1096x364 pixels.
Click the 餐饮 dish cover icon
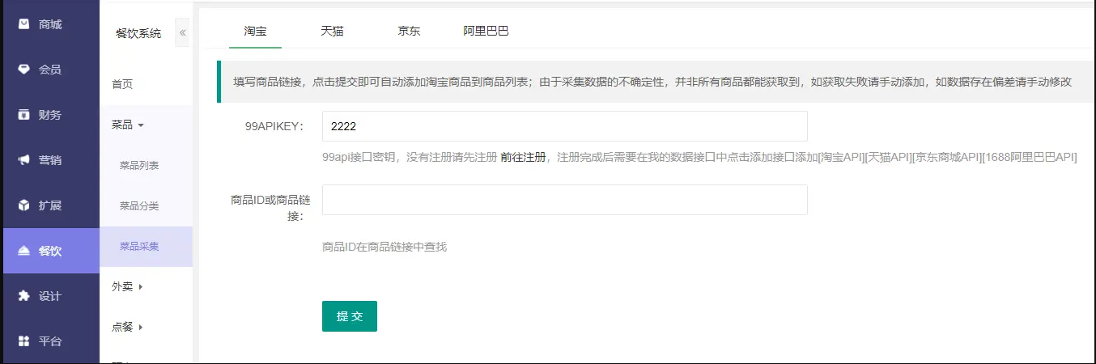[24, 251]
